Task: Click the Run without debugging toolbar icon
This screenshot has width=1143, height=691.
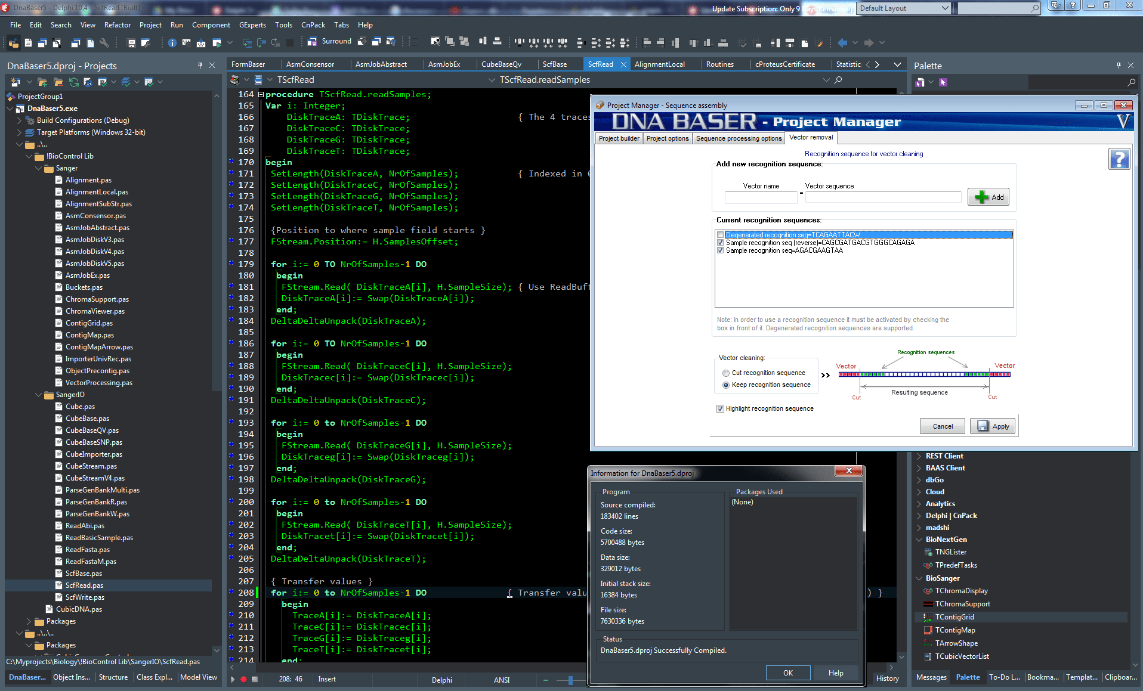Action: tap(217, 43)
